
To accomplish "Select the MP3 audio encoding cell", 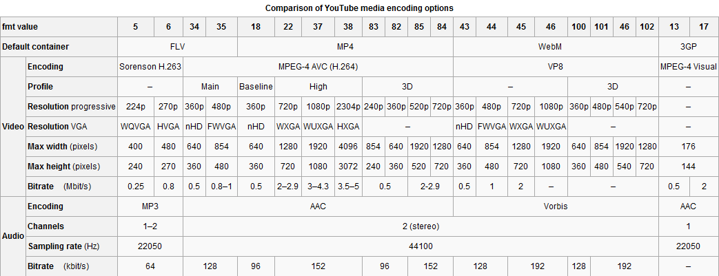I will (x=150, y=206).
